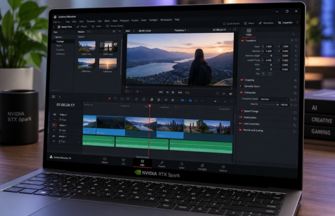Toggle the Lens Correction switch

coord(241,124)
